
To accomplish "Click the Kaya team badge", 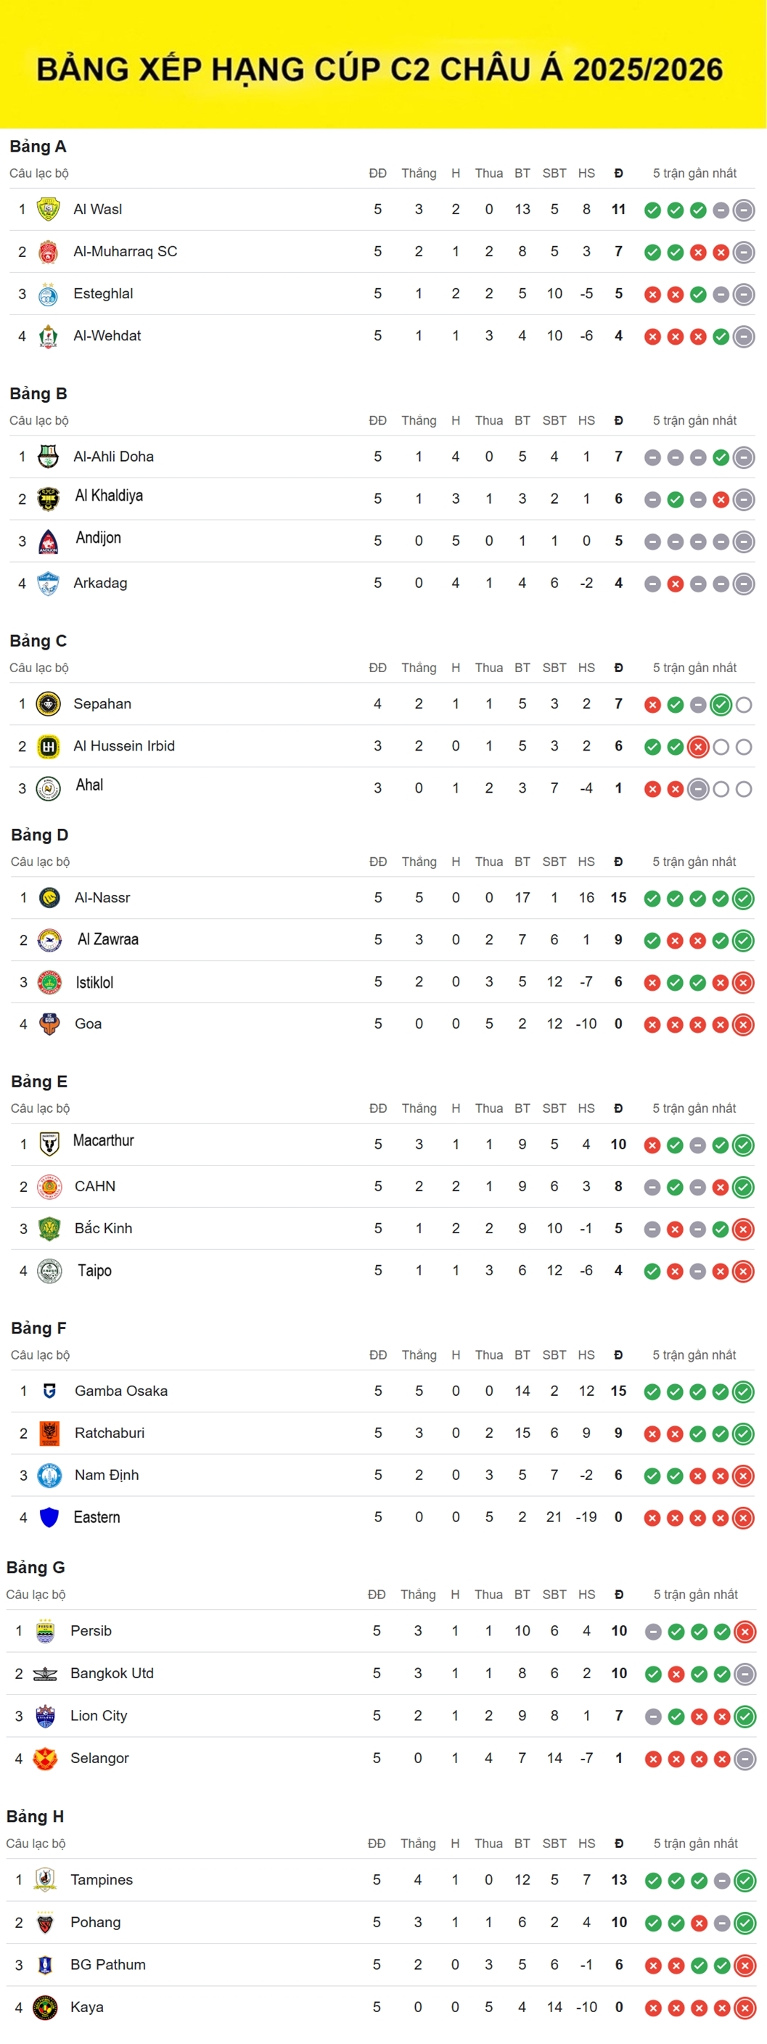I will pyautogui.click(x=45, y=2007).
